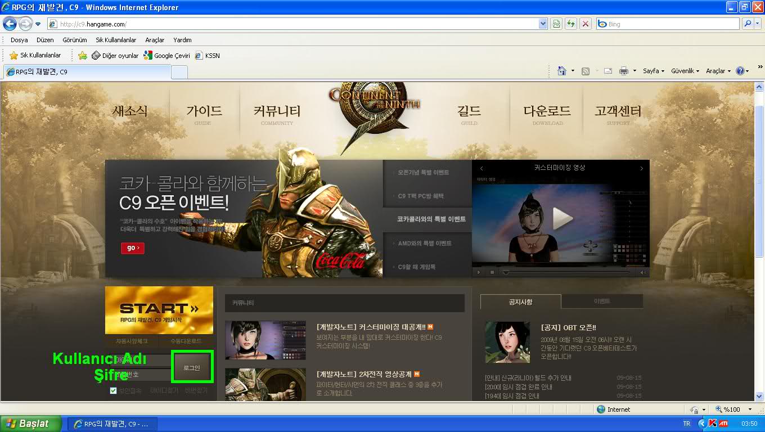Click the Add to Favorites Bar star icon
Viewport: 765px width, 432px height.
(83, 55)
